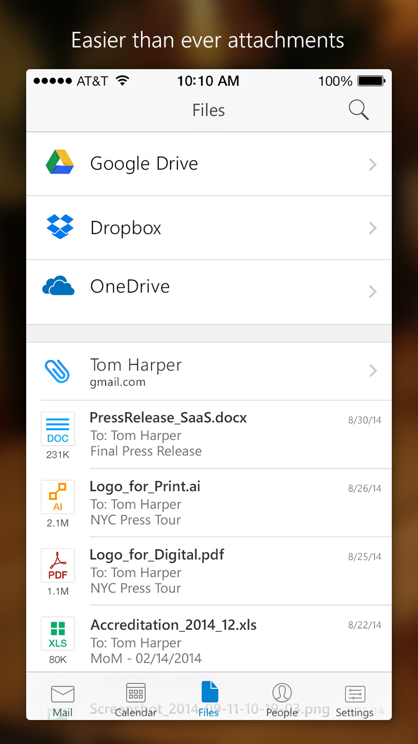Switch to the Calendar tab
The width and height of the screenshot is (418, 744).
tap(135, 700)
